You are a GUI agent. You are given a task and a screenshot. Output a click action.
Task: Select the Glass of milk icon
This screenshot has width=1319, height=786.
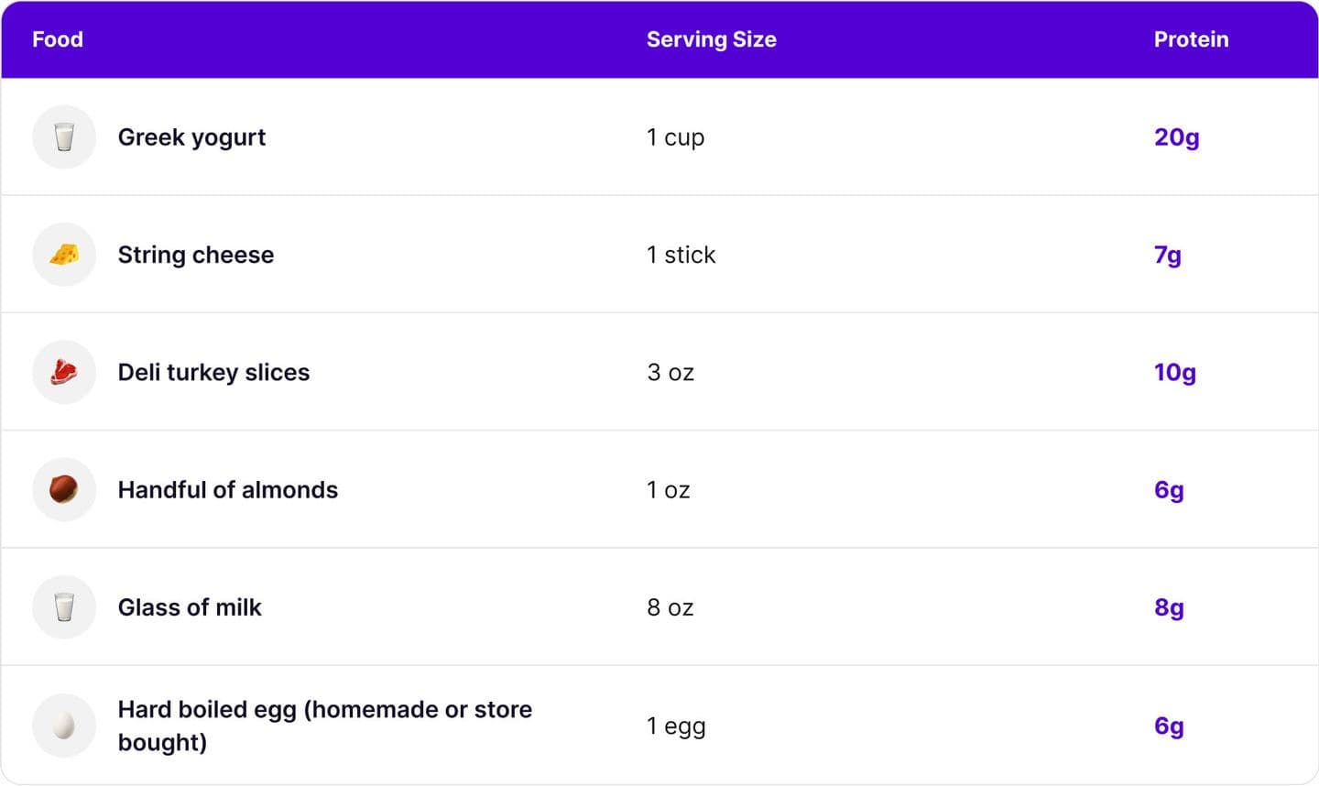point(64,607)
